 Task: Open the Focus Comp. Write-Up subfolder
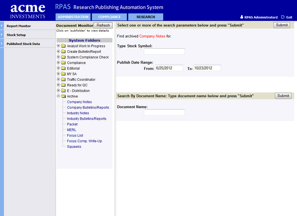(x=85, y=141)
